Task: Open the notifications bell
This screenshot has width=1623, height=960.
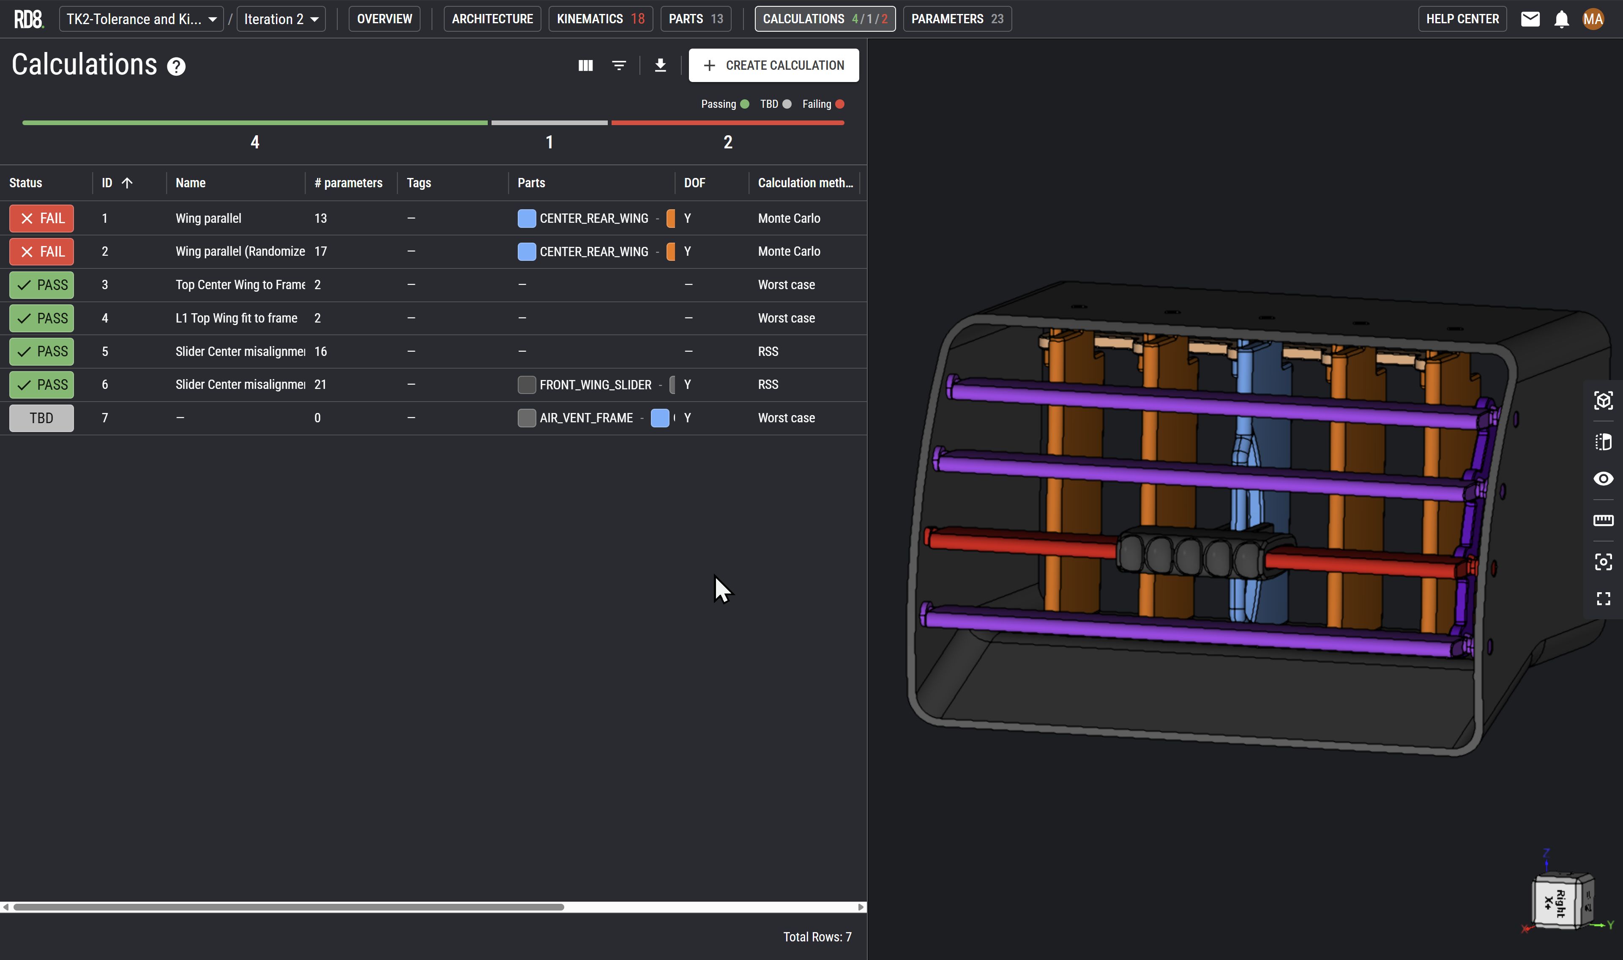Action: (1562, 19)
